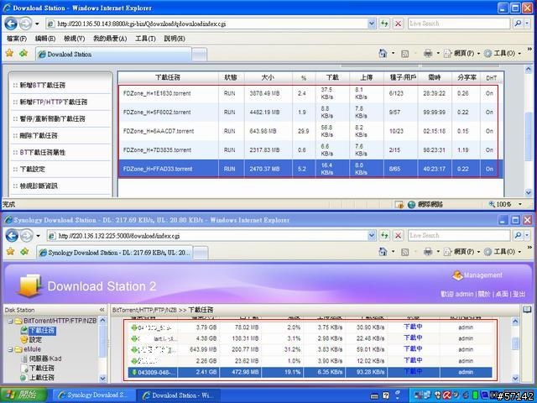The height and width of the screenshot is (403, 537).
Task: Click Refresh icon in Synology window
Action: tap(384, 235)
